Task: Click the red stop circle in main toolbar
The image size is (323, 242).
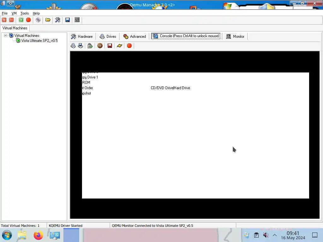Action: (28, 20)
